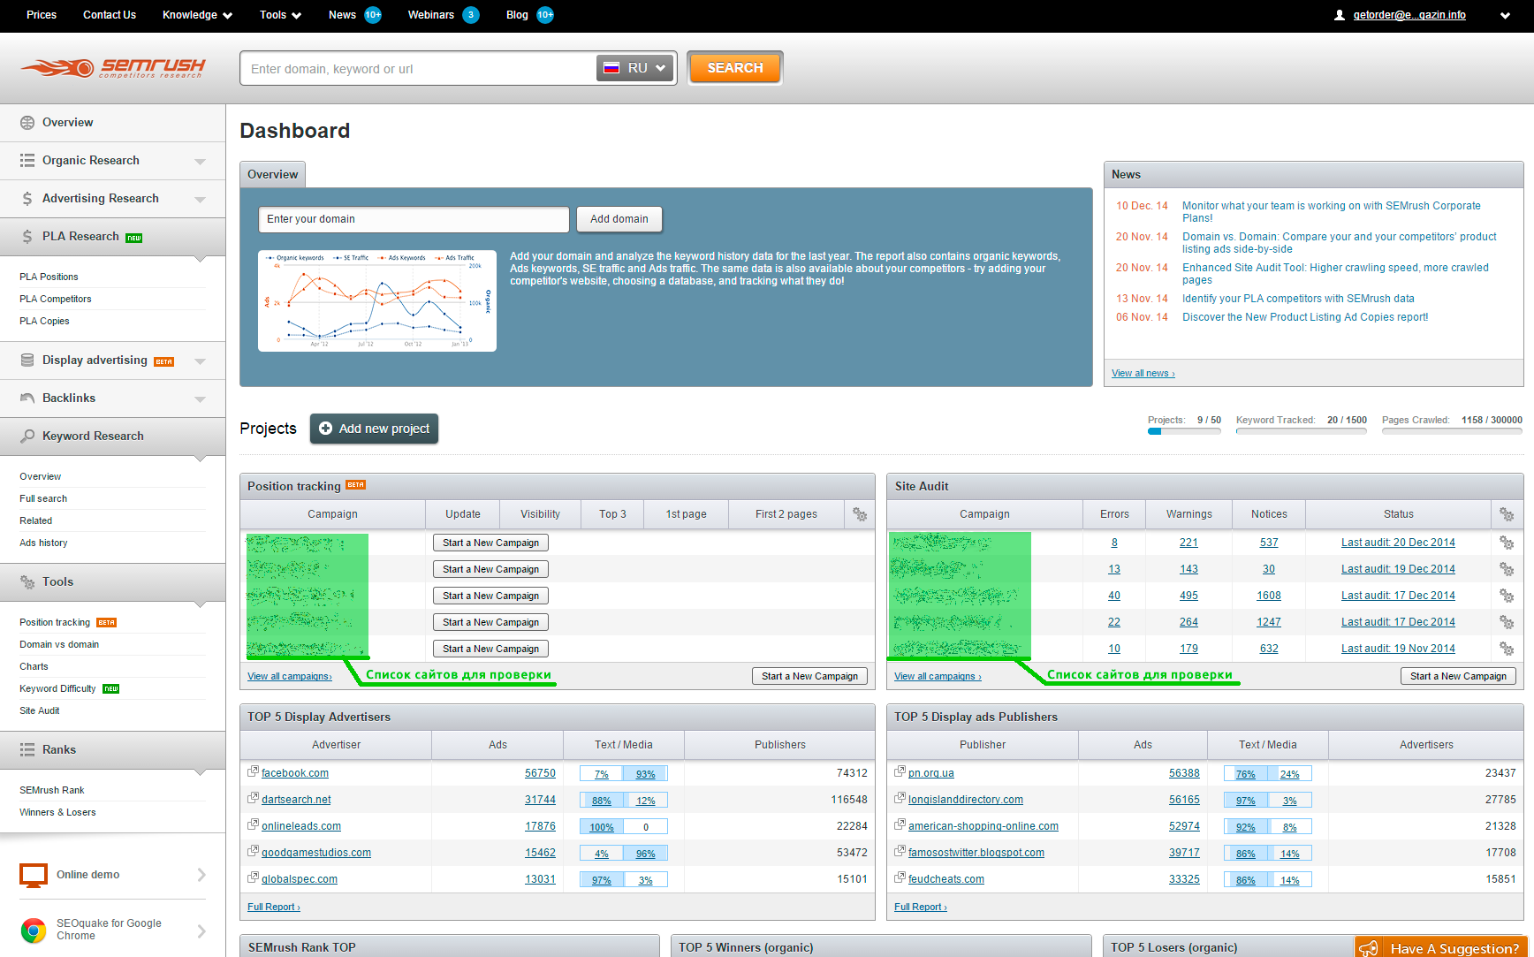Click the Enter your domain field
This screenshot has width=1534, height=957.
click(x=414, y=219)
